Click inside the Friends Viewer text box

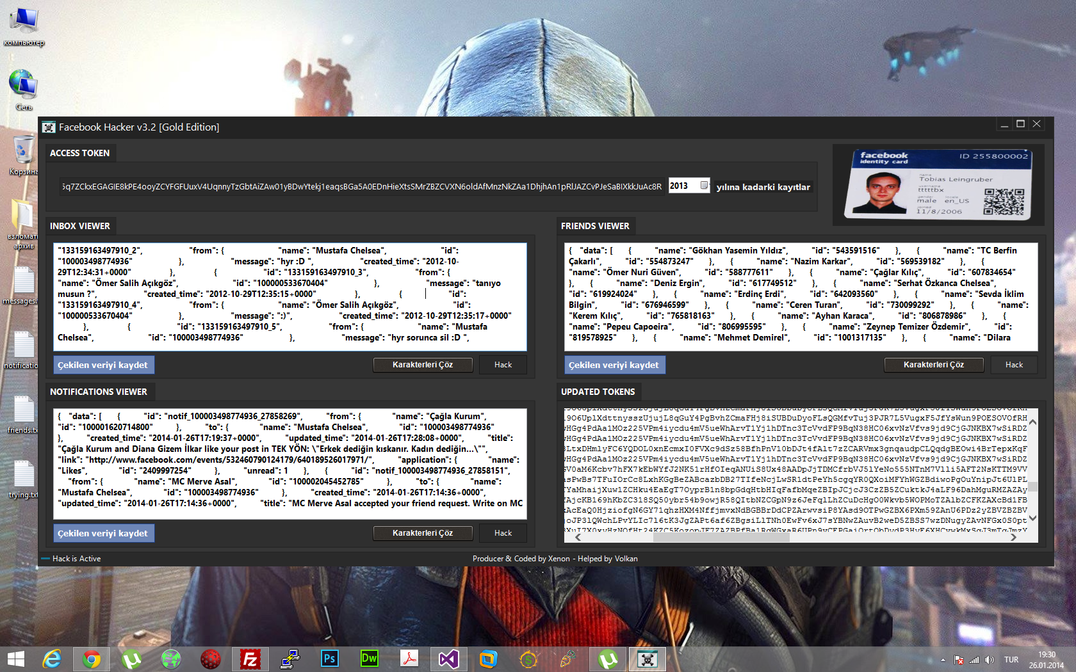pyautogui.click(x=801, y=296)
